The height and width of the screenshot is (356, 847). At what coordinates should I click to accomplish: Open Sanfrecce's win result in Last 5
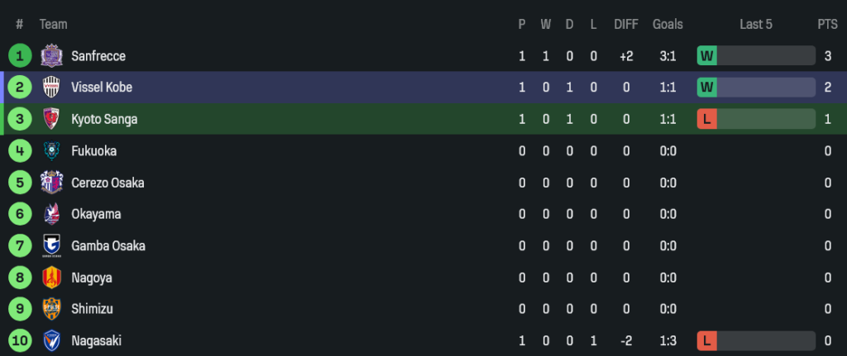pyautogui.click(x=706, y=56)
